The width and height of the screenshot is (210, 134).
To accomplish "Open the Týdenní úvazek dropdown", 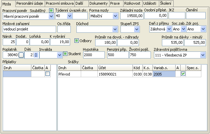I will 69,16.
